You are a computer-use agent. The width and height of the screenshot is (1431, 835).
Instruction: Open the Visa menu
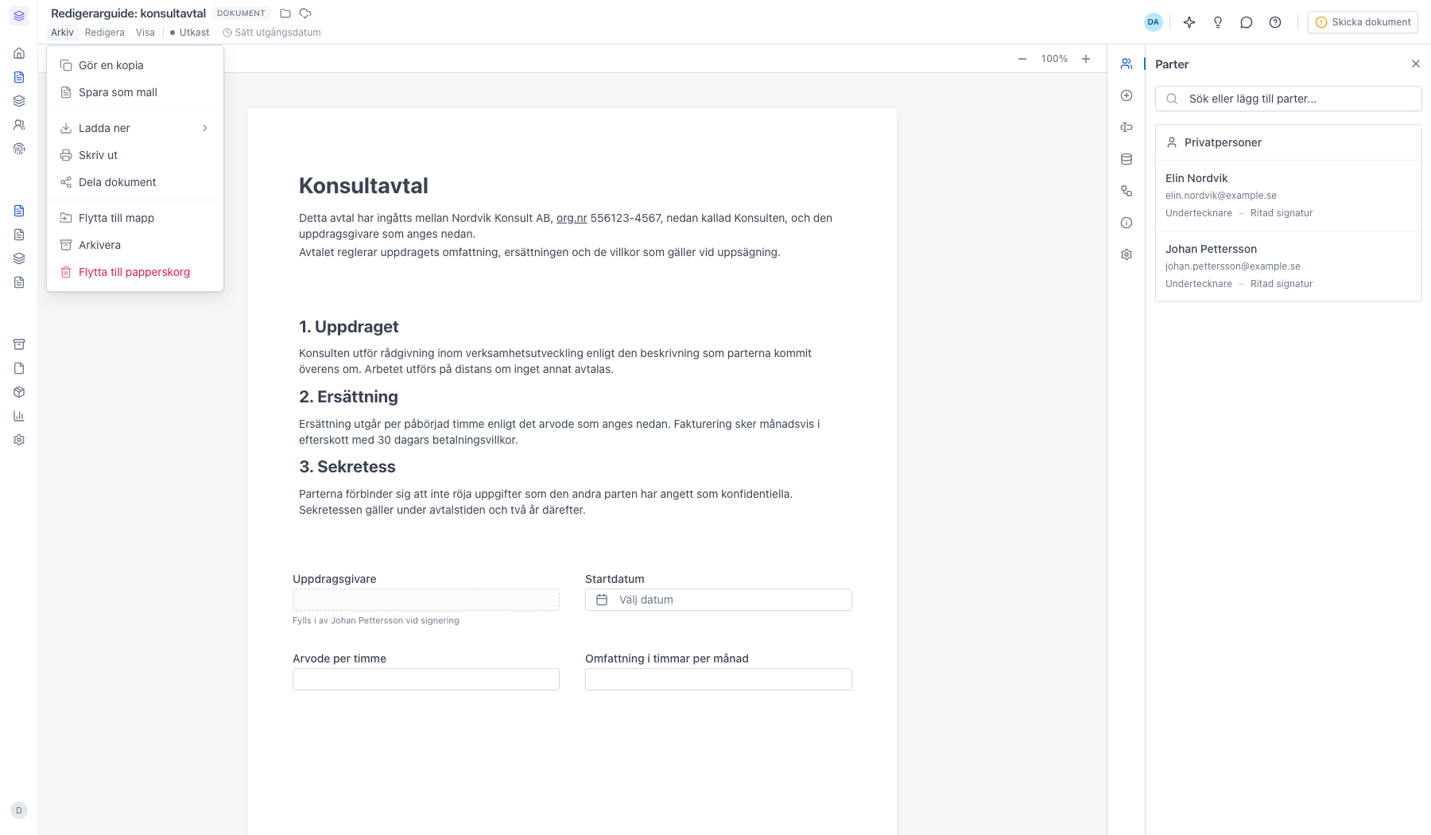[x=145, y=33]
